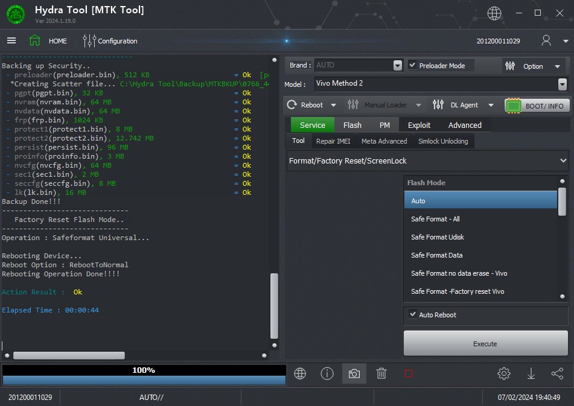Select Safe Format - All option
Viewport: 574px width, 406px height.
(480, 219)
